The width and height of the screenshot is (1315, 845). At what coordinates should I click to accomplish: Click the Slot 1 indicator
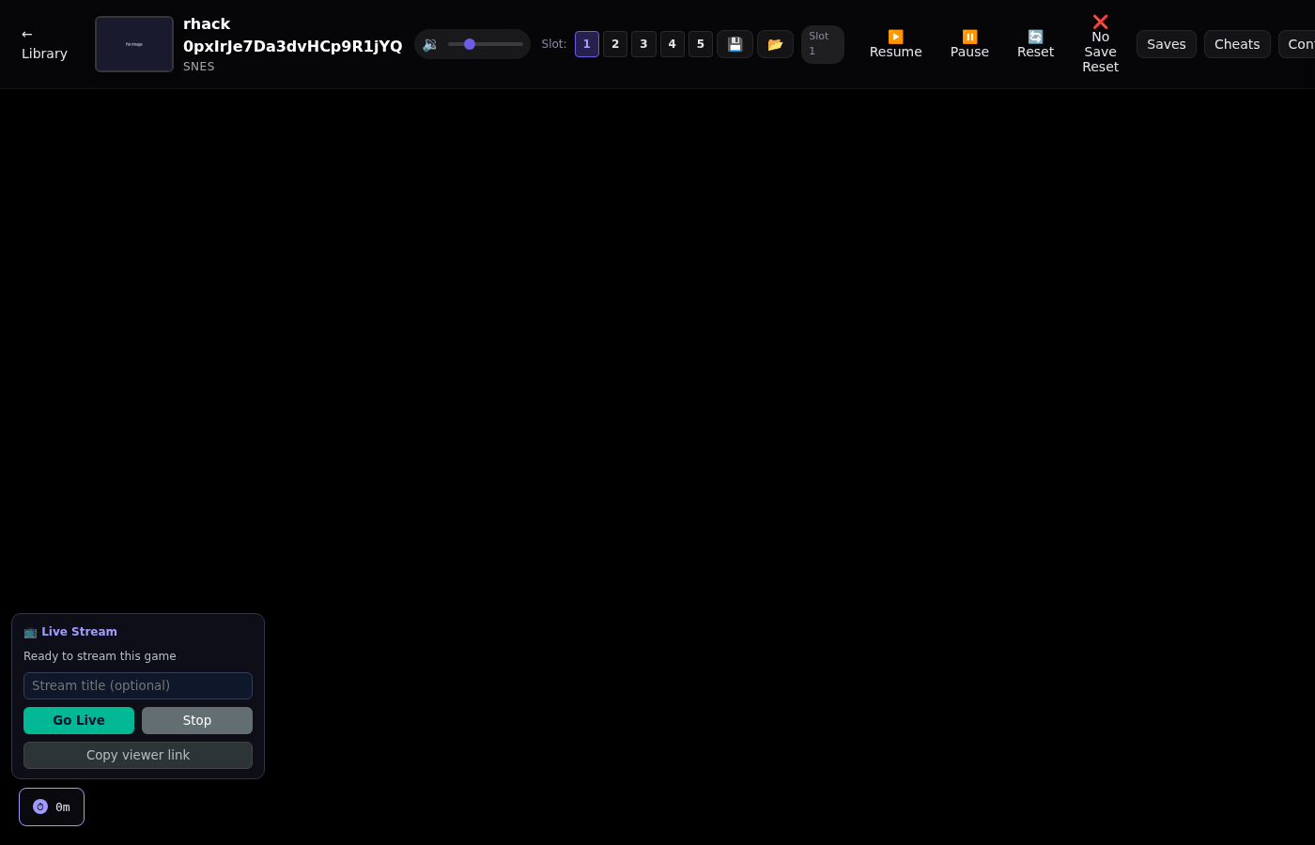click(823, 44)
